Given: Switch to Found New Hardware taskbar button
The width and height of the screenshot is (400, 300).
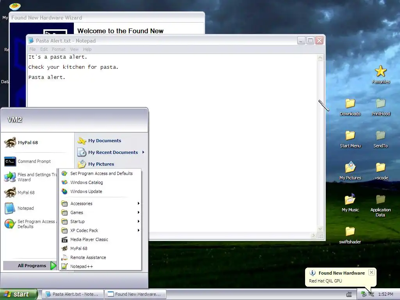Looking at the screenshot, I should click(135, 294).
